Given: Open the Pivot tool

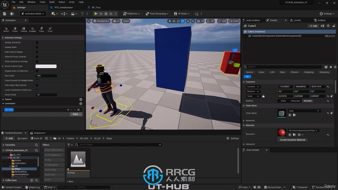Looking at the screenshot, I should 50,29.
